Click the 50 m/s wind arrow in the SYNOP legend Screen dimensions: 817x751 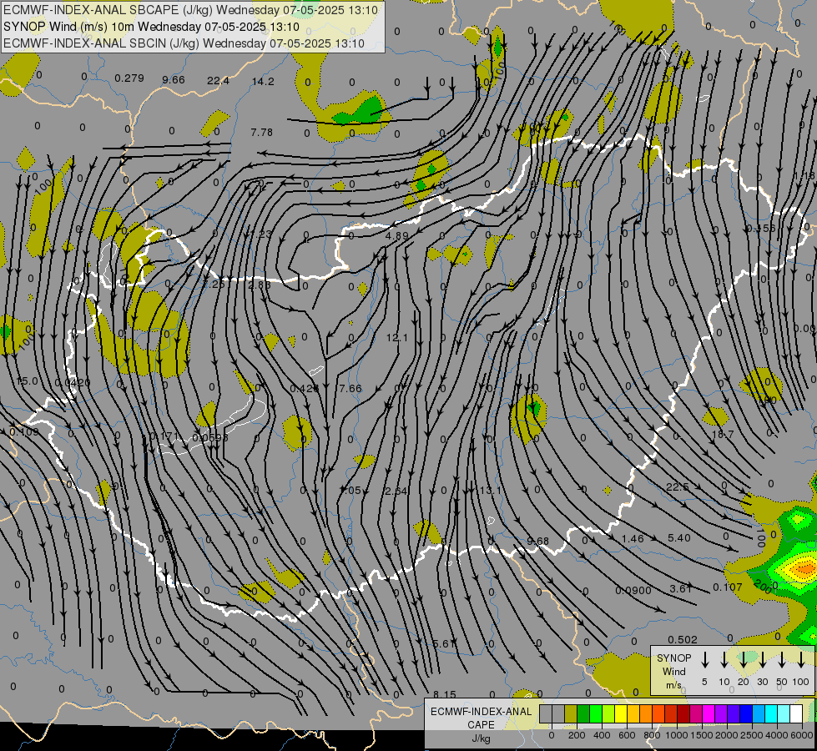pos(782,659)
